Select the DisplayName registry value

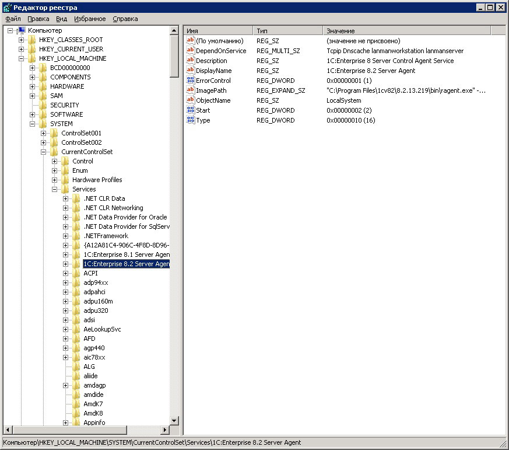tap(213, 71)
